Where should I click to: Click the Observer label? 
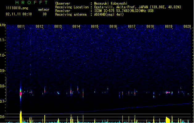point(63,3)
